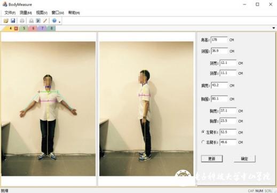
Task: Switch to the purple tab 7
Action: click(43, 28)
